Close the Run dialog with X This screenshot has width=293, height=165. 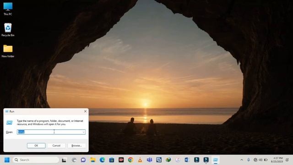[85, 111]
